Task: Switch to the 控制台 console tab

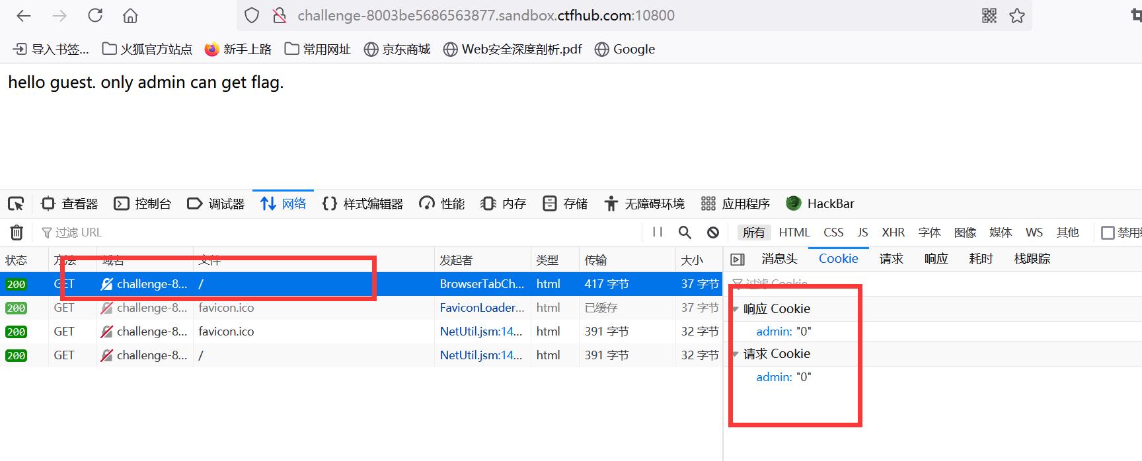Action: point(143,203)
